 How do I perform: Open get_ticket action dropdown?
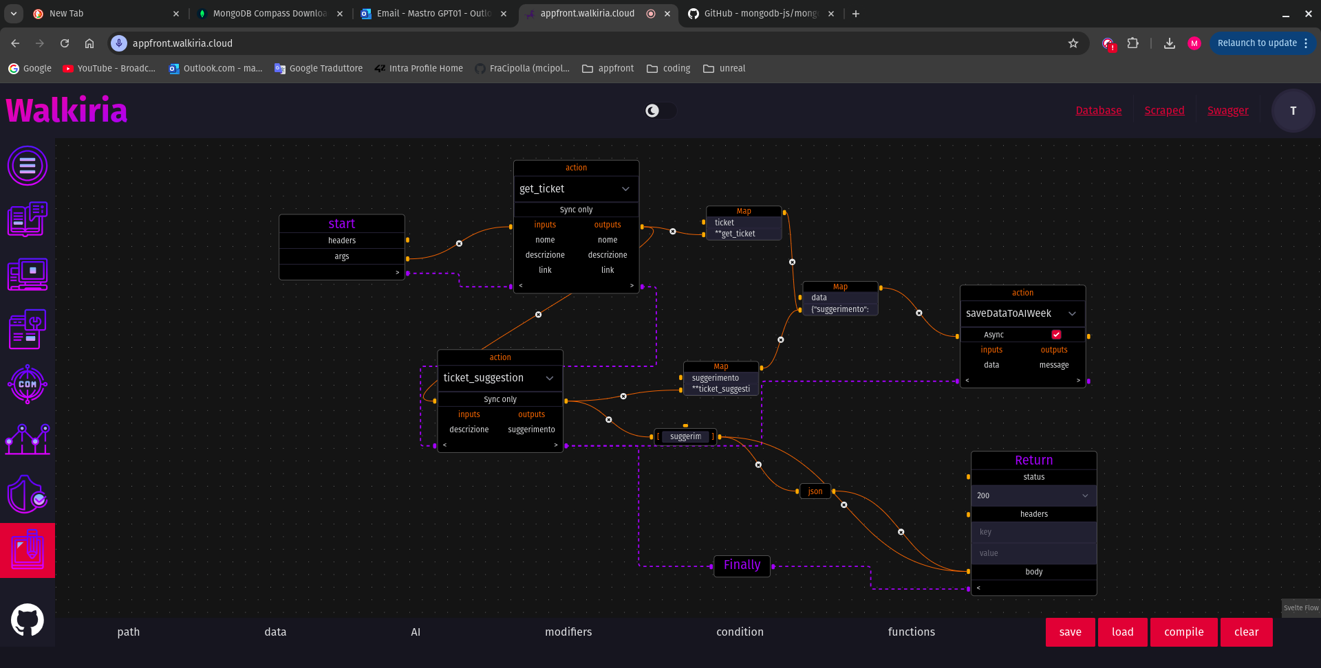[576, 189]
